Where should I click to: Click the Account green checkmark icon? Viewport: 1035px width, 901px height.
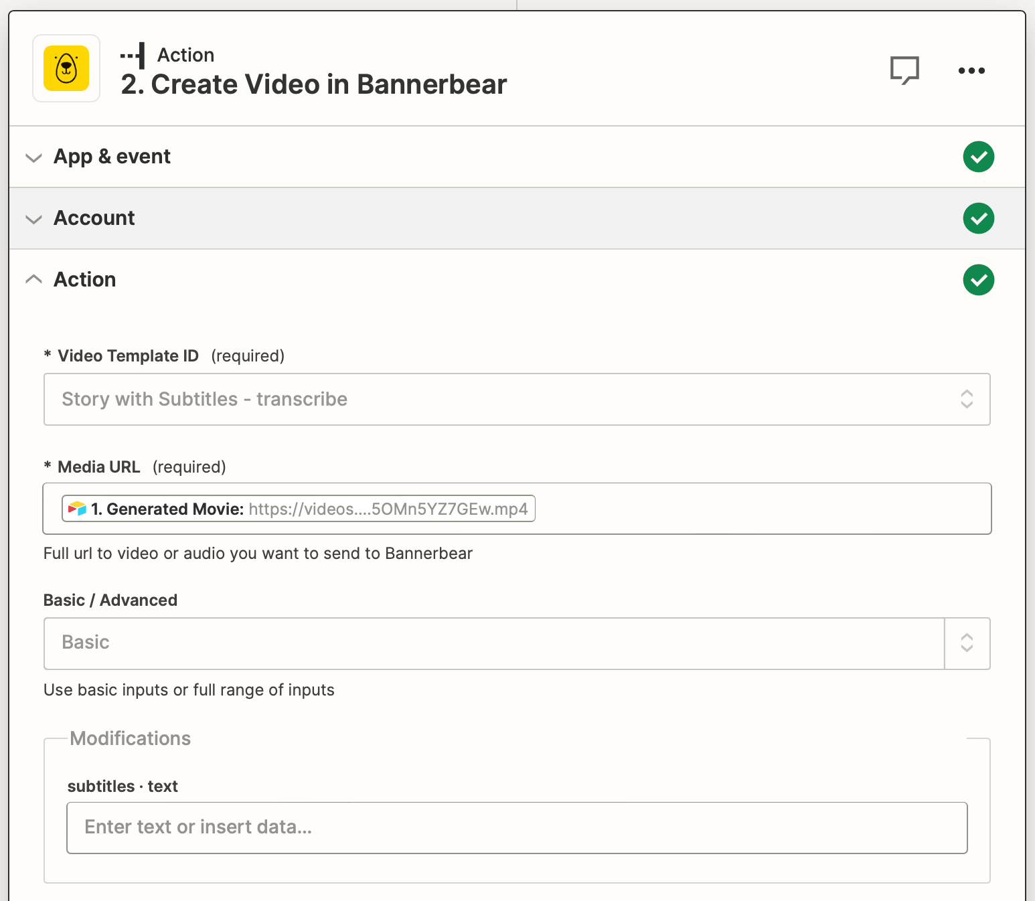coord(978,218)
